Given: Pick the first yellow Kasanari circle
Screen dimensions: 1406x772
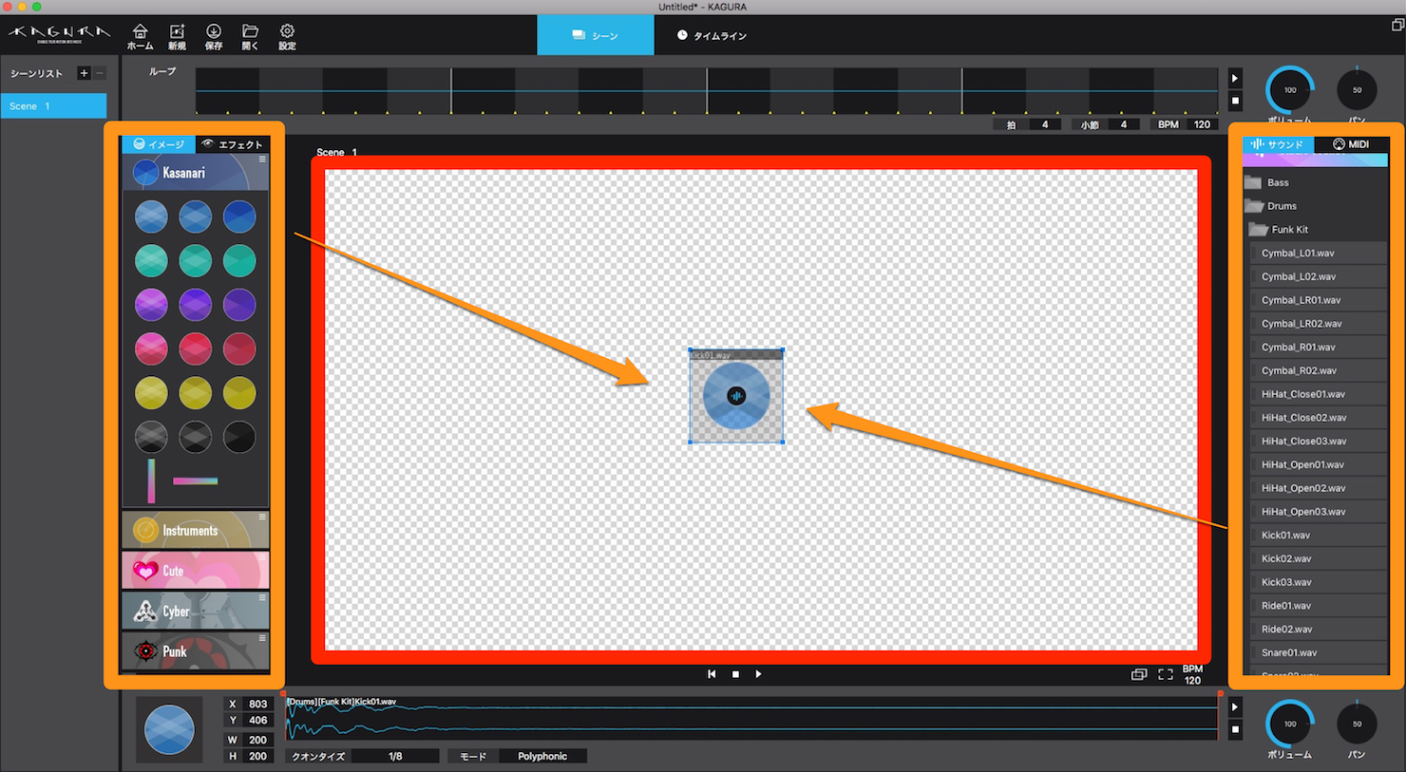Looking at the screenshot, I should (151, 392).
